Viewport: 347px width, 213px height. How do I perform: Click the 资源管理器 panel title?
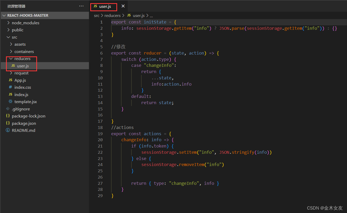(x=16, y=6)
